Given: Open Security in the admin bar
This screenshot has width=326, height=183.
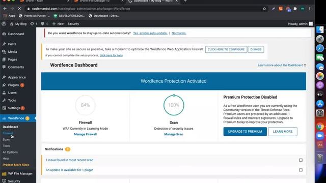Looking at the screenshot, I should (73, 24).
